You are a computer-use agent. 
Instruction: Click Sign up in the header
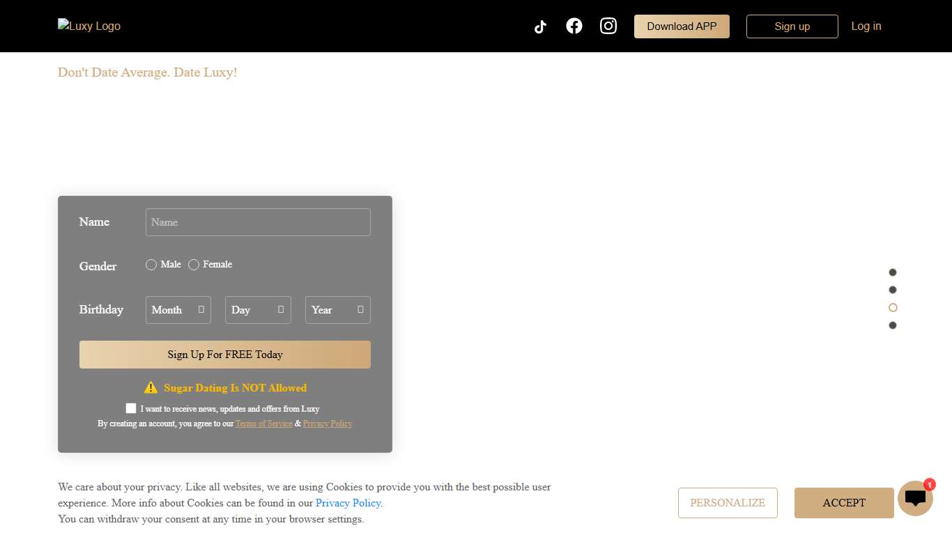792,26
